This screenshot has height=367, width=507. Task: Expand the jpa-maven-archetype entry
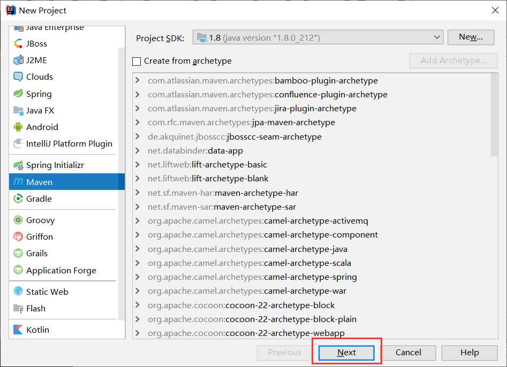(x=138, y=122)
